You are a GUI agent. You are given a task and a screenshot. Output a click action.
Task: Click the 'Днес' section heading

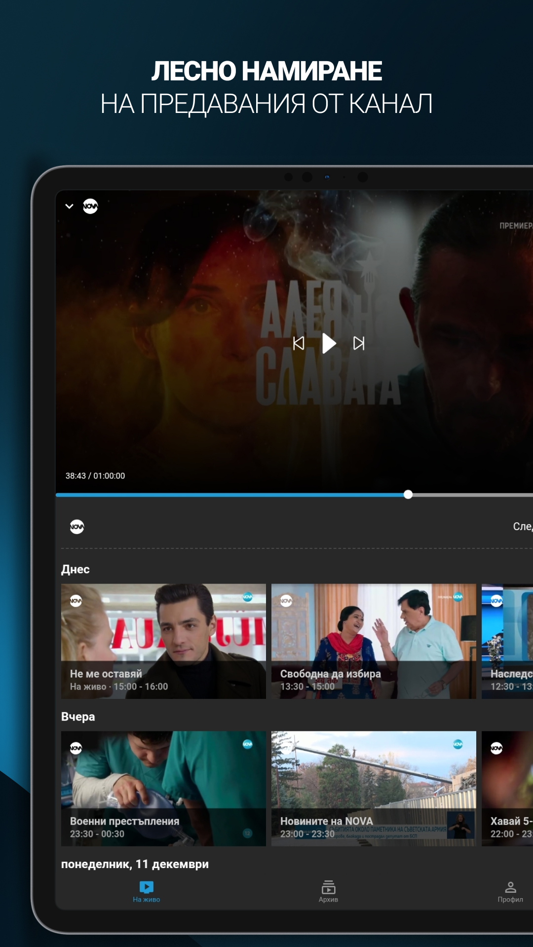76,569
